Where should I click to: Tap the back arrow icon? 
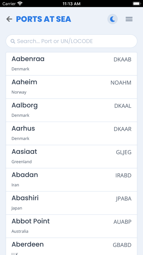(x=9, y=19)
